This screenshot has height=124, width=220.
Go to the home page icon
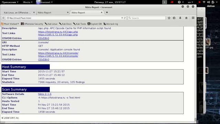point(186,18)
